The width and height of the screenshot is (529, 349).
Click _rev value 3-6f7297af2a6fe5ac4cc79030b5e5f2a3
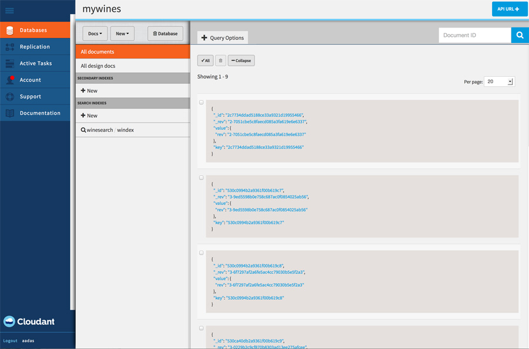265,272
